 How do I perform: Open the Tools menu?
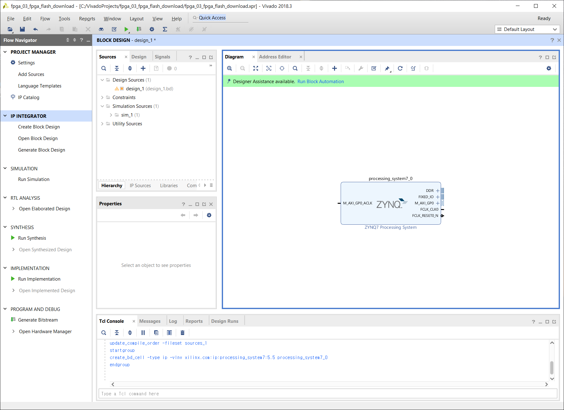[x=64, y=19]
